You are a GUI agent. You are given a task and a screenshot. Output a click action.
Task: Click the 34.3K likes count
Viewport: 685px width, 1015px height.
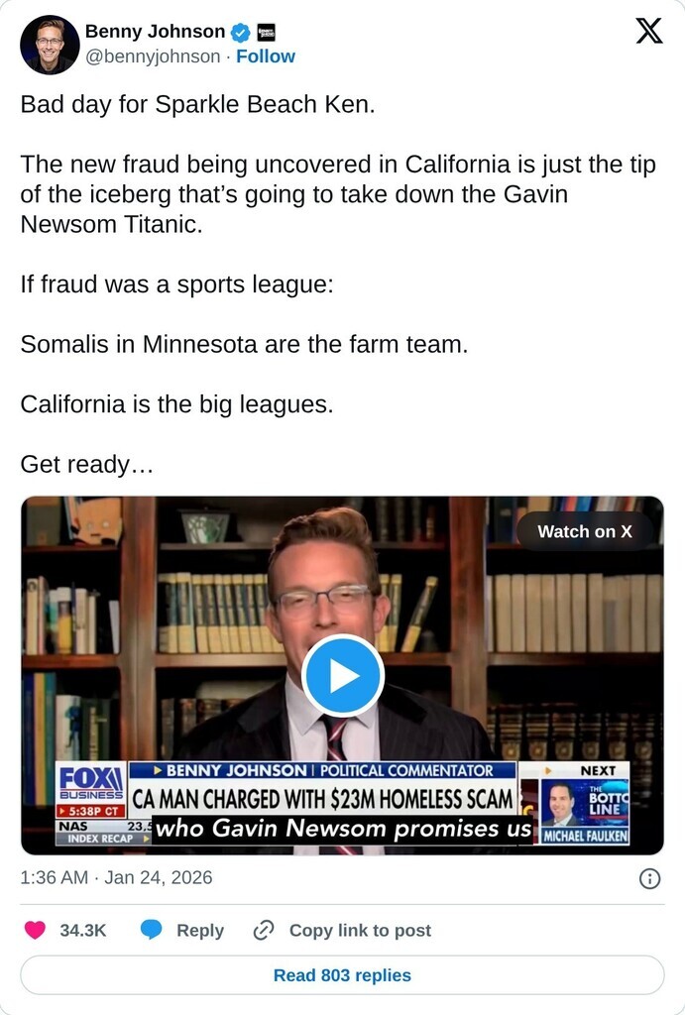click(83, 930)
